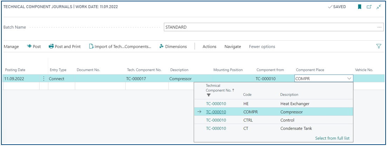
Task: Click the Vehicle No. column header
Action: pos(364,70)
